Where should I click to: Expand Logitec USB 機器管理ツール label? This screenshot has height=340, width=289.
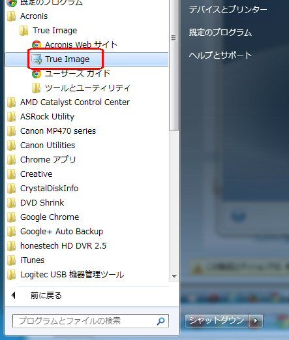pos(72,275)
